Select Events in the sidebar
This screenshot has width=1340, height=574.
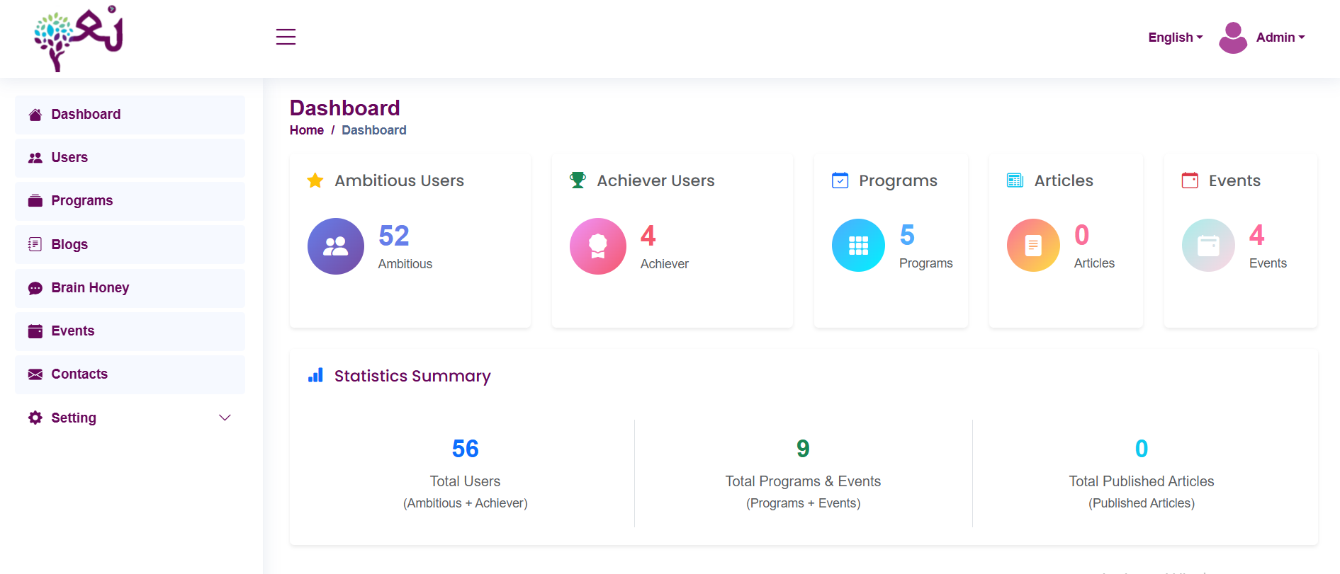130,331
